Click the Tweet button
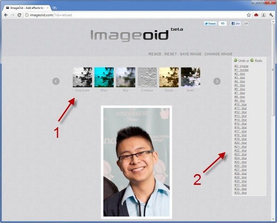The width and height of the screenshot is (277, 223). (210, 23)
